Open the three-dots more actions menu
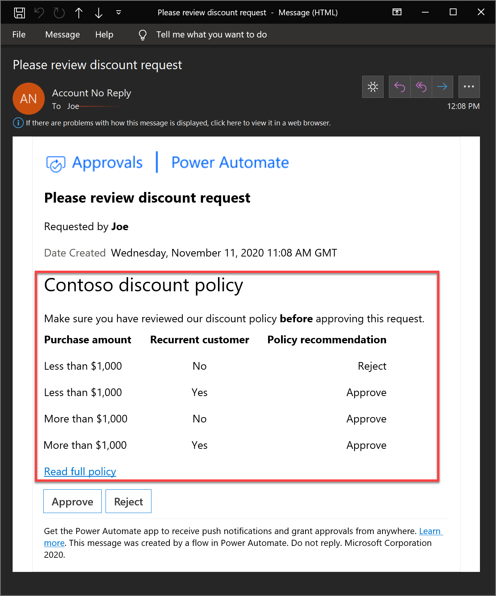Screen dimensions: 496x596 coord(469,87)
